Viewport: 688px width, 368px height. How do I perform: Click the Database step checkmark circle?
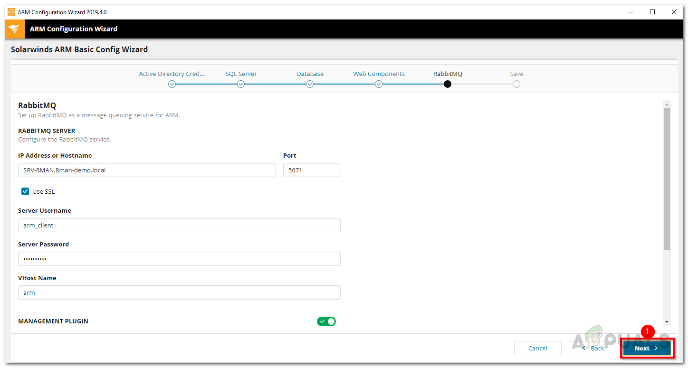point(310,84)
